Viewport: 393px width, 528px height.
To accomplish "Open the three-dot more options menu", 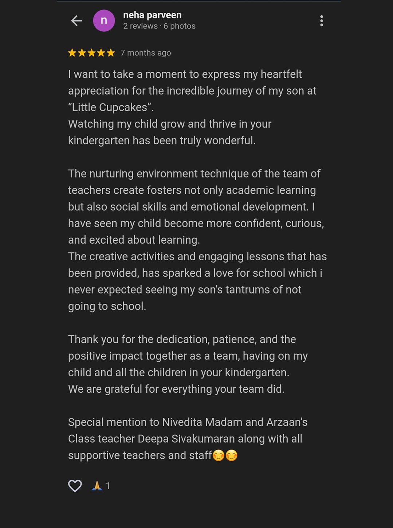I will coord(321,21).
